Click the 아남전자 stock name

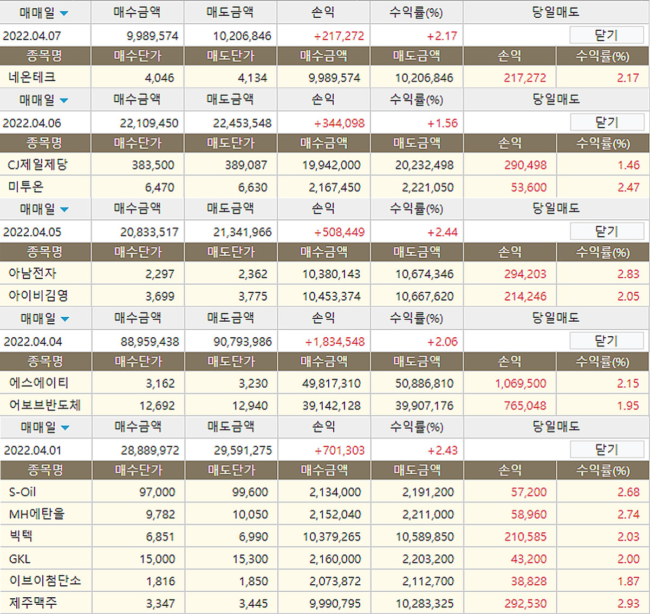(x=32, y=273)
